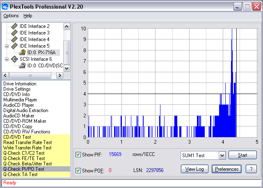Click the IDE Interface 4 chip icon
Screen dimensions: 263x188
(x=14, y=39)
